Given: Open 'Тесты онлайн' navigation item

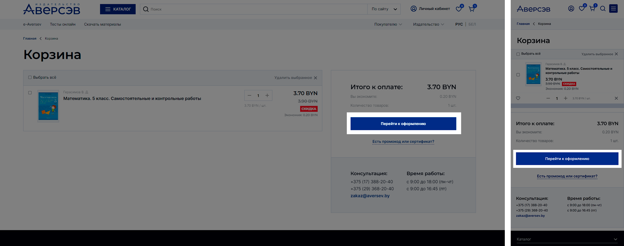Looking at the screenshot, I should 63,24.
